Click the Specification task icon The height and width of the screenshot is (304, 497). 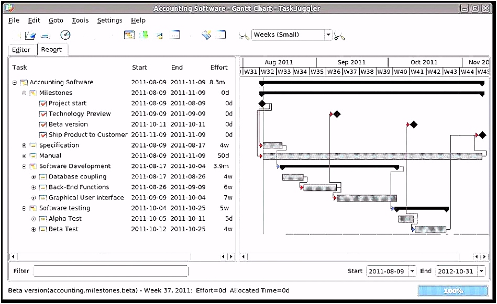coord(34,145)
